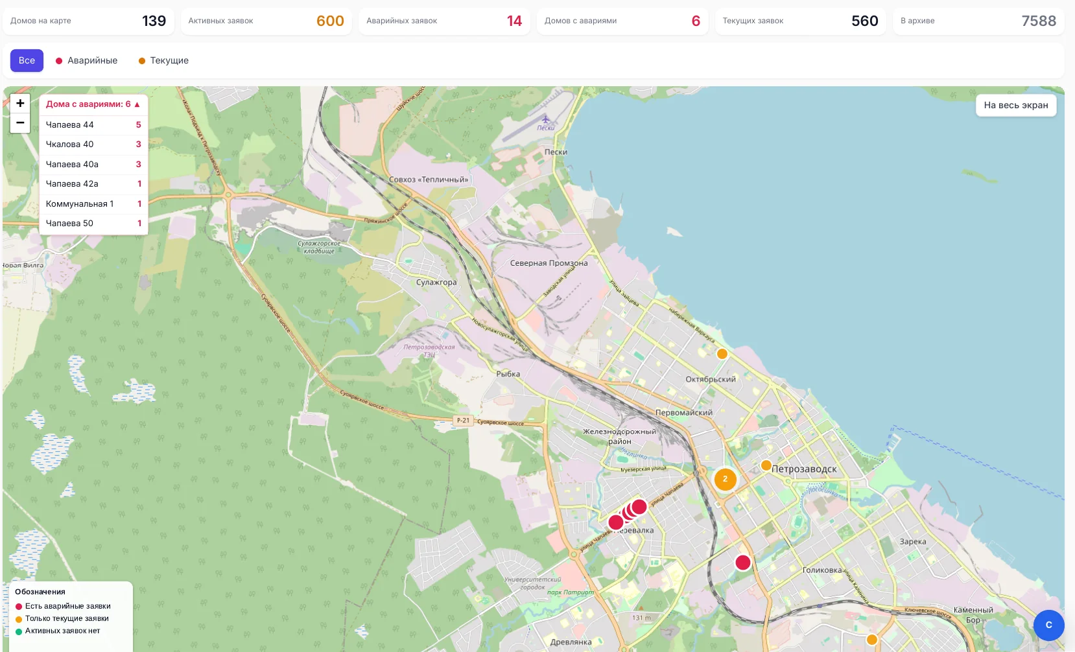Filter map by Текущие requests
This screenshot has width=1075, height=652.
(x=163, y=60)
